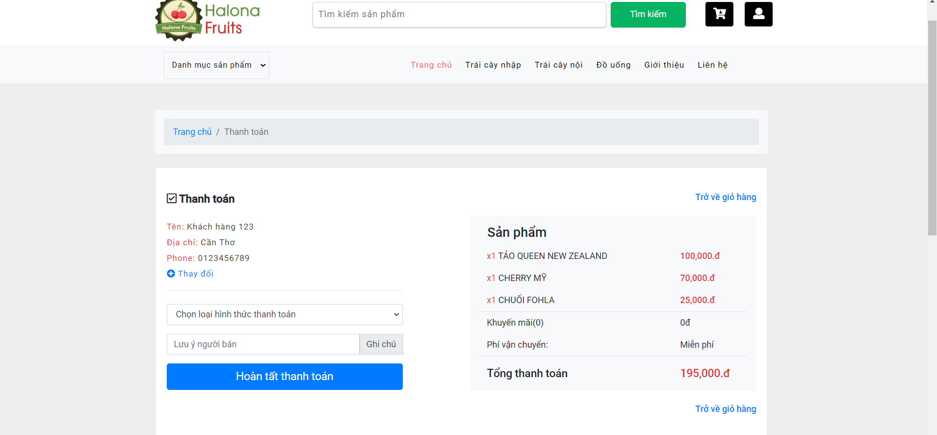Click the Sản phẩm heading
The image size is (937, 435).
click(x=517, y=232)
